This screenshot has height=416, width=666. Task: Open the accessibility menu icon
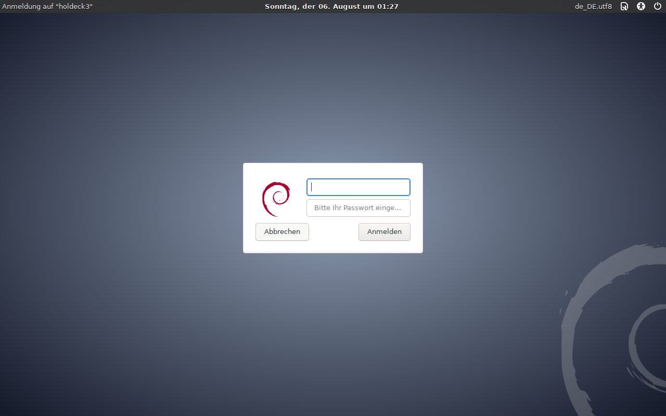point(641,7)
